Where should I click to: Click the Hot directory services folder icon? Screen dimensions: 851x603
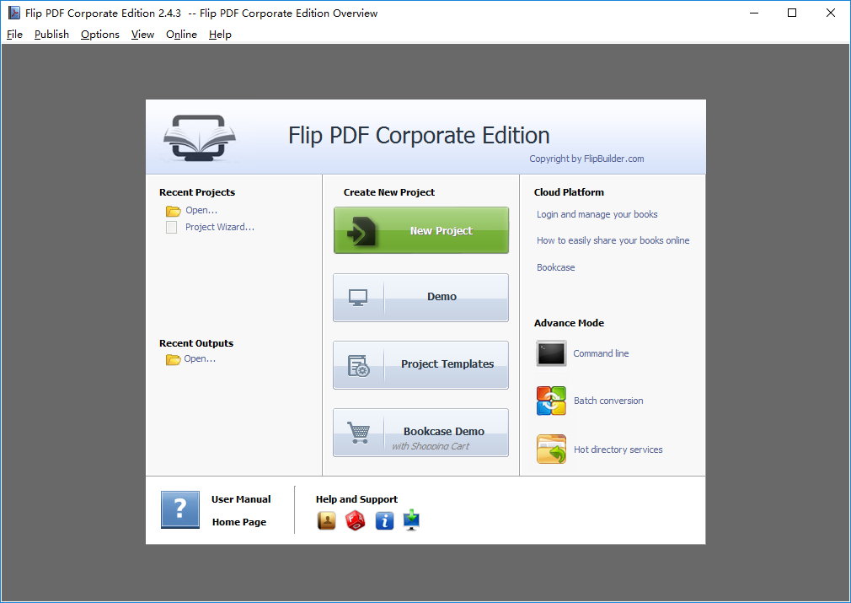(551, 450)
